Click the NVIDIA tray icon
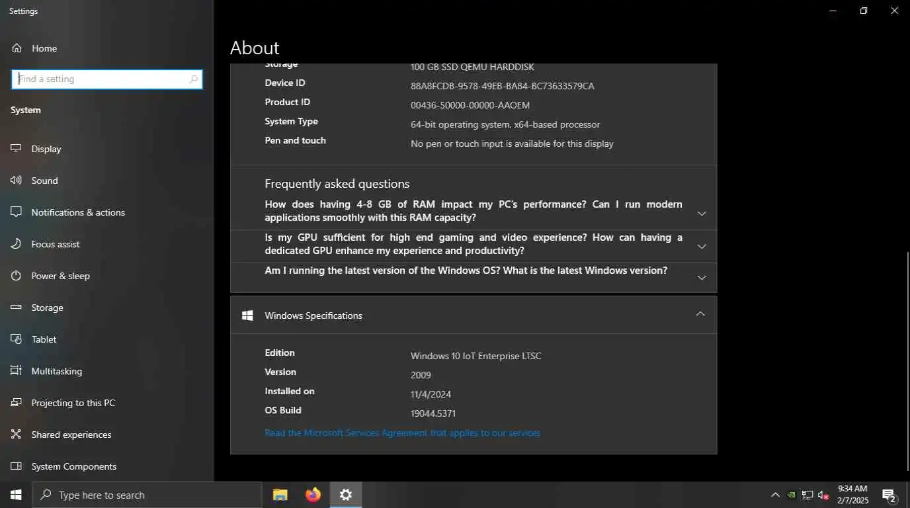 pos(792,495)
